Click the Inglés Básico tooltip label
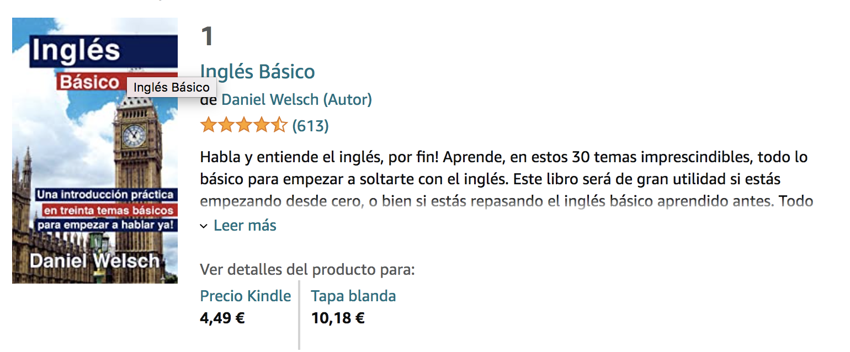The width and height of the screenshot is (850, 352). [172, 87]
